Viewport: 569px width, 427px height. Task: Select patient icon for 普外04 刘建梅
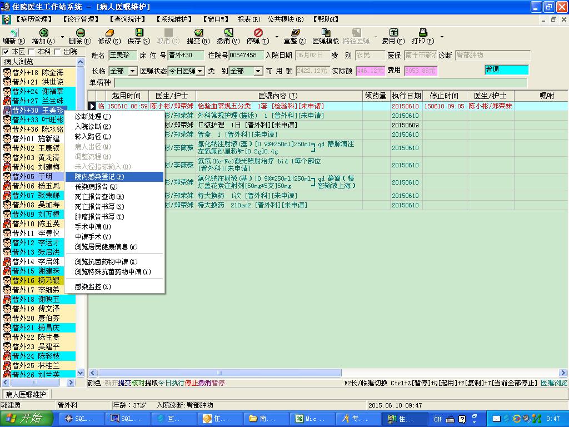point(7,167)
